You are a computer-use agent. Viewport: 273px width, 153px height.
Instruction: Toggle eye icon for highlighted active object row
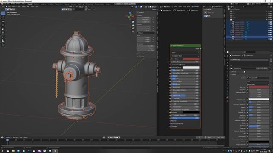click(x=269, y=37)
